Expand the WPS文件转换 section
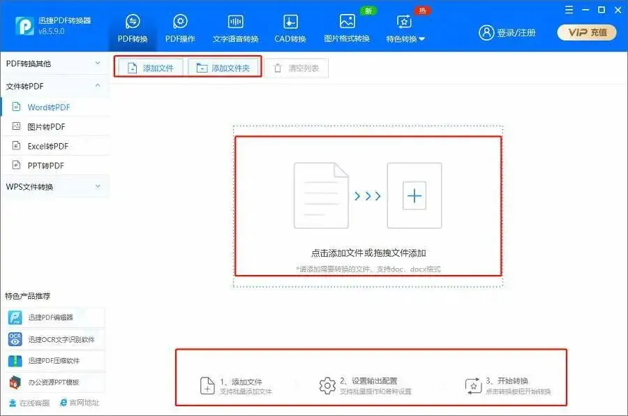Screen dimensions: 628x416 coord(54,187)
